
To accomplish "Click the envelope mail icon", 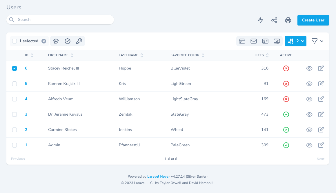I will tap(254, 41).
